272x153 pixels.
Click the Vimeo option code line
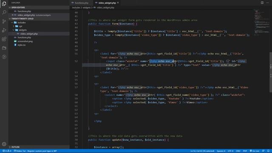pos(160,102)
